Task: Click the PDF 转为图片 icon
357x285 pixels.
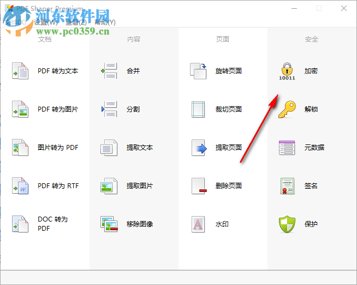Action: pos(20,109)
